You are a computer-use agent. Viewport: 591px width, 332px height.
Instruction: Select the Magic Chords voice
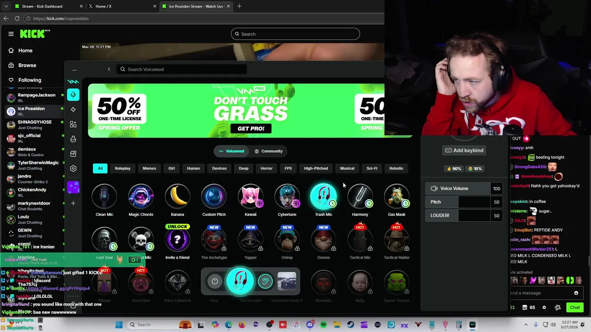141,196
